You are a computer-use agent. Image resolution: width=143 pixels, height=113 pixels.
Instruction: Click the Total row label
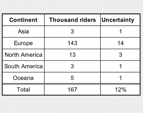(x=23, y=90)
